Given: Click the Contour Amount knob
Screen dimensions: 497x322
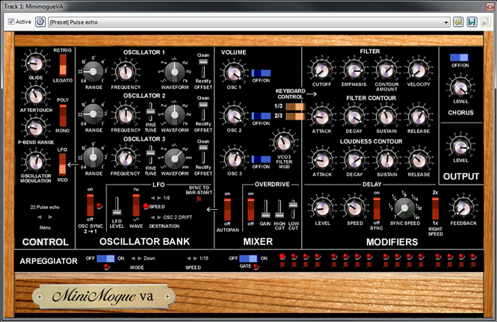Looking at the screenshot, I should [386, 69].
